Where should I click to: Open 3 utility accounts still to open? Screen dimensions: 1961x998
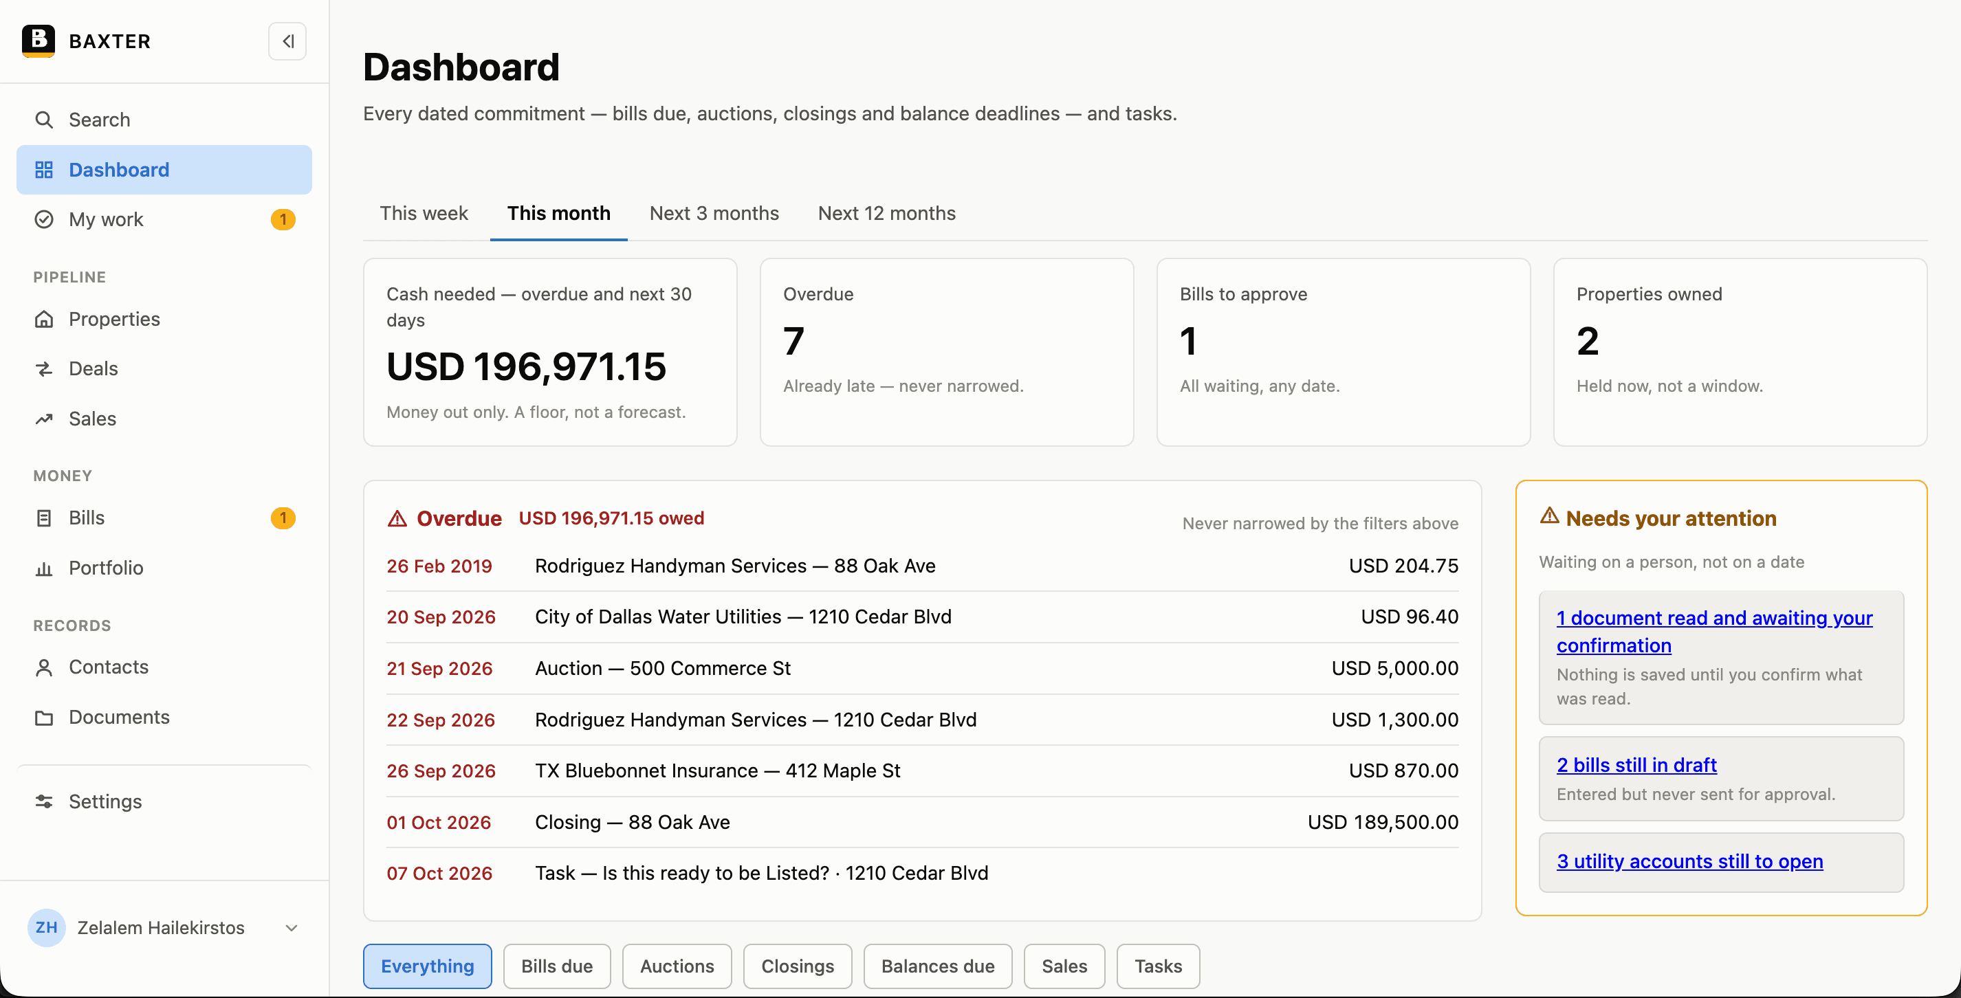coord(1689,861)
